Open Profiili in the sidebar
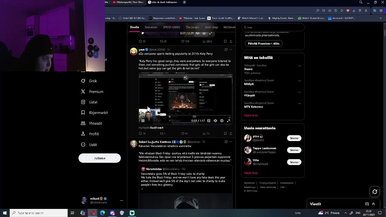386x217 pixels. (x=90, y=134)
